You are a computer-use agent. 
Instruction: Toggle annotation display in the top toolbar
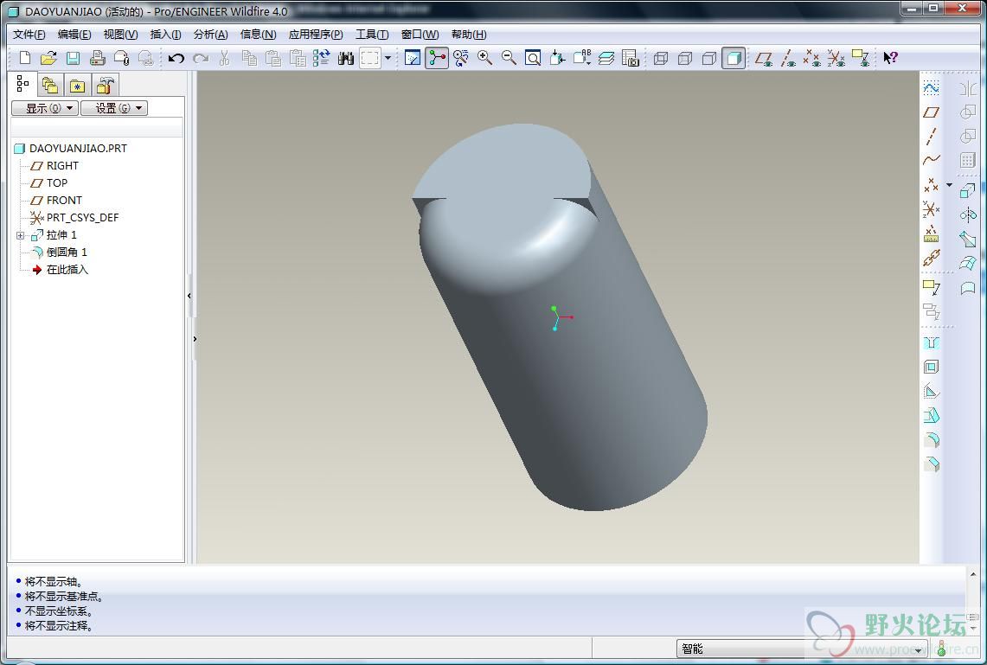click(861, 59)
